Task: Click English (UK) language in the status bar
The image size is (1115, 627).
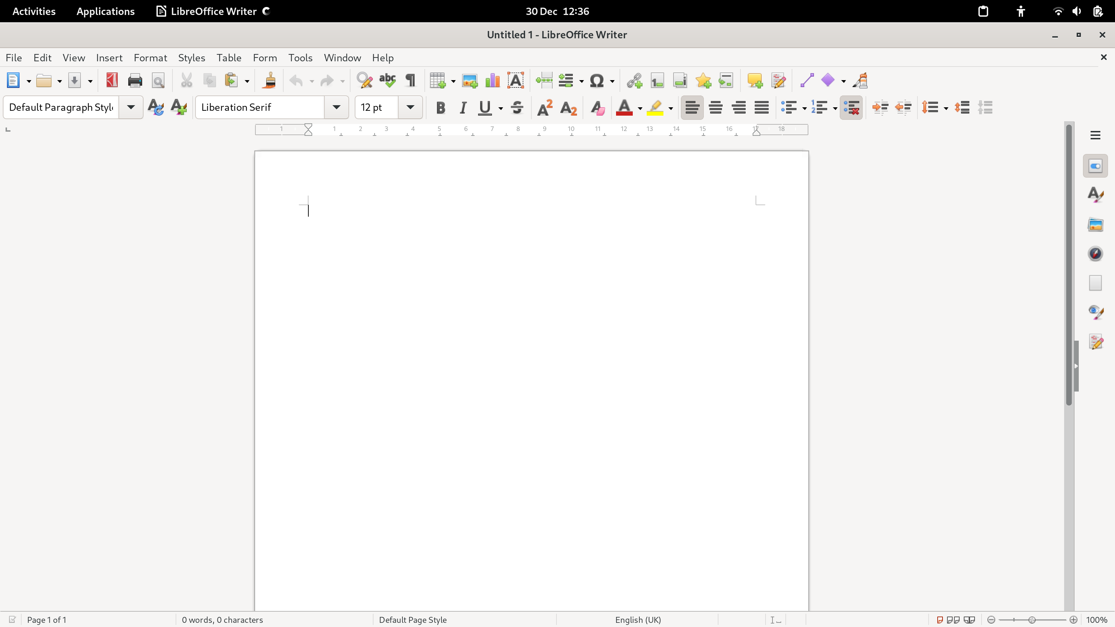Action: point(638,620)
